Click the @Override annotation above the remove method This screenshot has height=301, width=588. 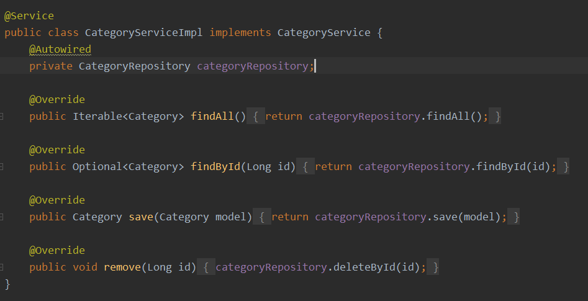pyautogui.click(x=57, y=251)
